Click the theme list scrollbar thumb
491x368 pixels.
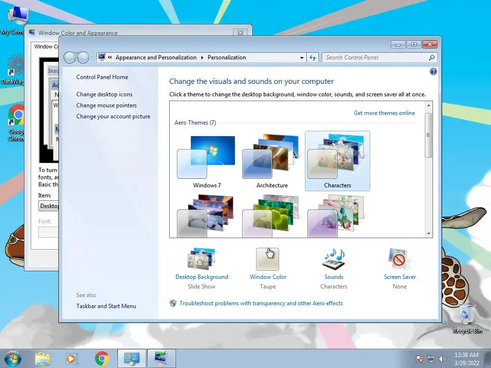coord(429,135)
